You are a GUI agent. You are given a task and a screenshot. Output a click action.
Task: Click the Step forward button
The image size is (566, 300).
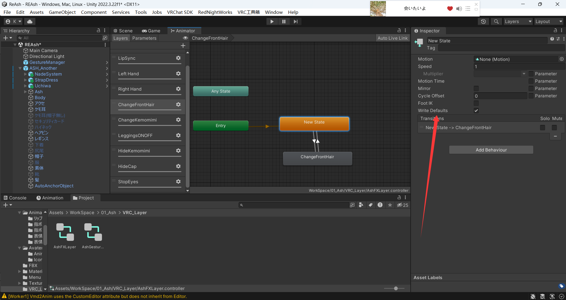[x=295, y=21]
